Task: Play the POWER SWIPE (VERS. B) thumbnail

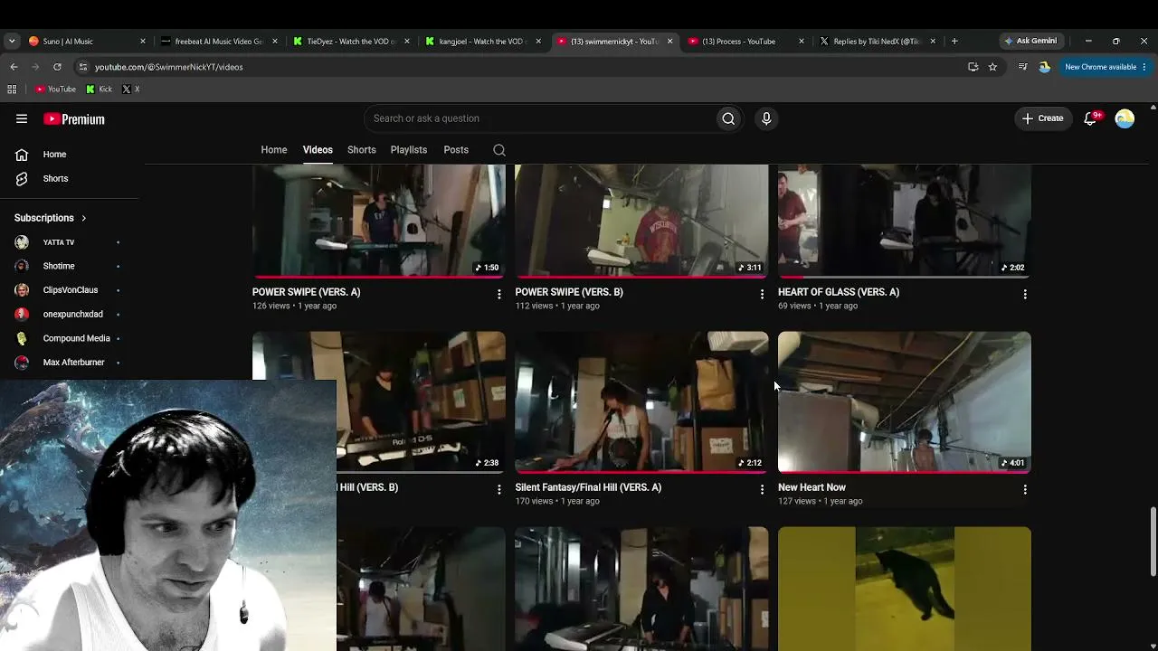Action: coord(641,222)
